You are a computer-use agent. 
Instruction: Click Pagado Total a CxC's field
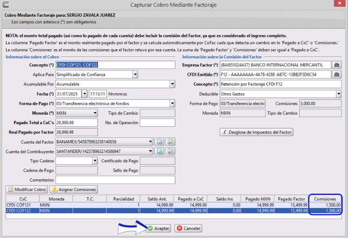click(77, 122)
